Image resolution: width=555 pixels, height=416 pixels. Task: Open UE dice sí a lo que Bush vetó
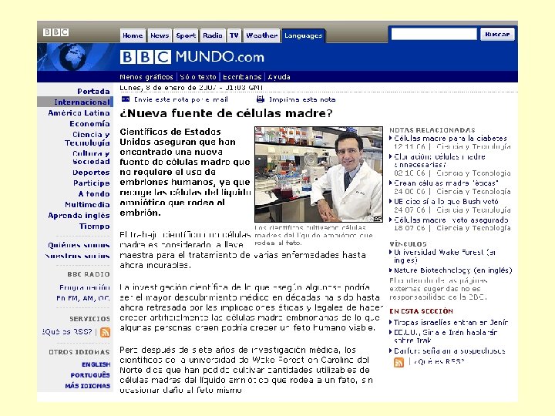click(446, 201)
